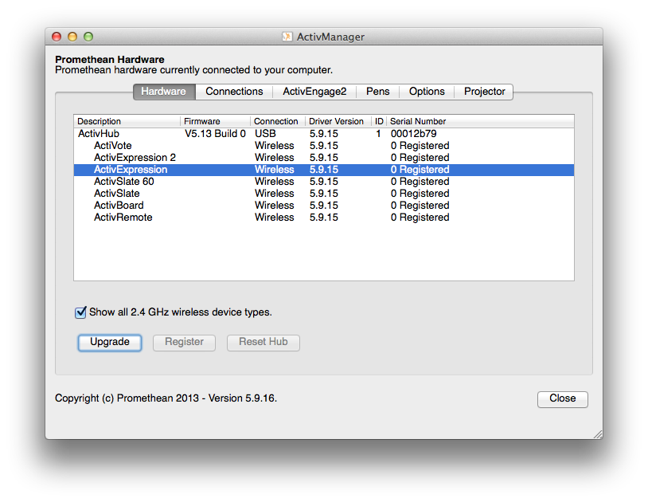This screenshot has width=648, height=502.
Task: Click the Serial Number column header
Action: click(420, 121)
